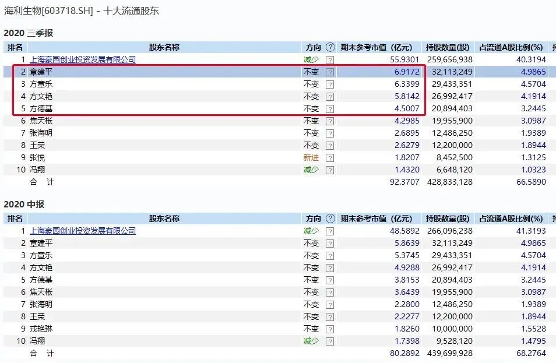This screenshot has height=363, width=556.
Task: Click question icon in 中报 方章乐 row
Action: [x=330, y=256]
